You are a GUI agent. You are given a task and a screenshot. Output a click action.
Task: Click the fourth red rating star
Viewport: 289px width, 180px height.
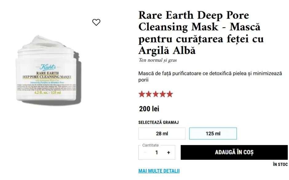[x=163, y=94]
